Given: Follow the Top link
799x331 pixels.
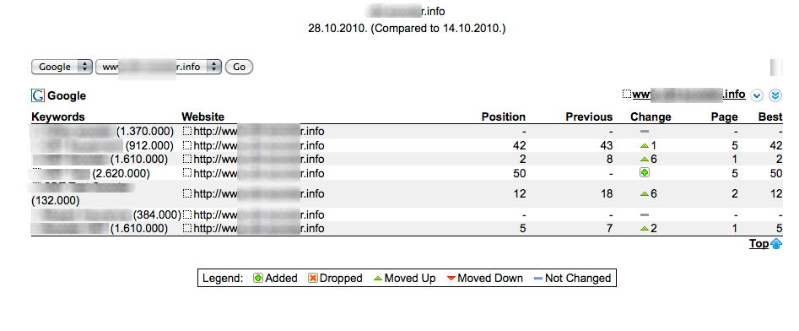Looking at the screenshot, I should tap(759, 244).
